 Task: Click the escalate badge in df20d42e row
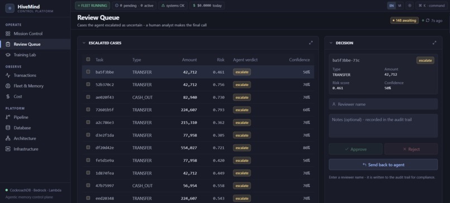[x=242, y=148]
